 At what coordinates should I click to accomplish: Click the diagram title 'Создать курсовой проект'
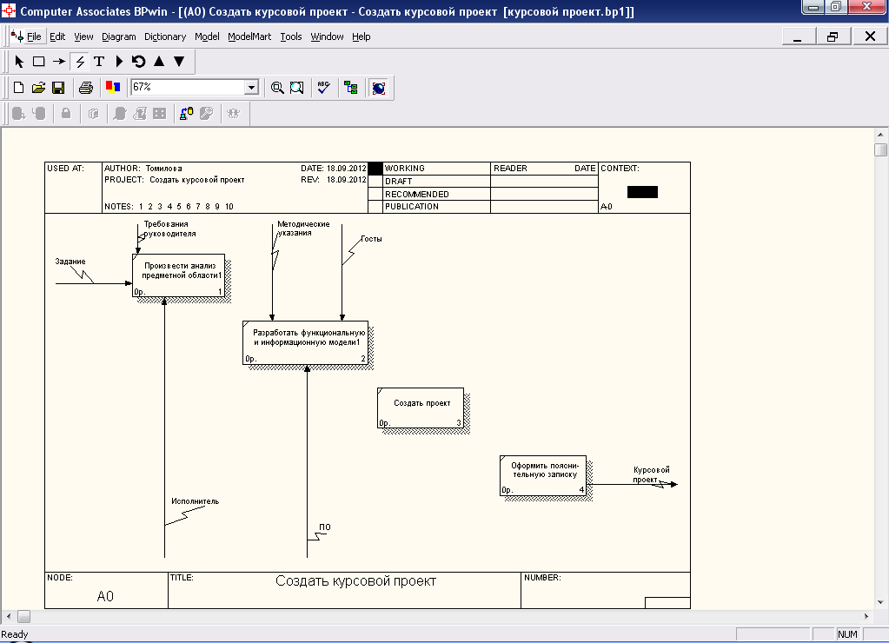pos(355,581)
